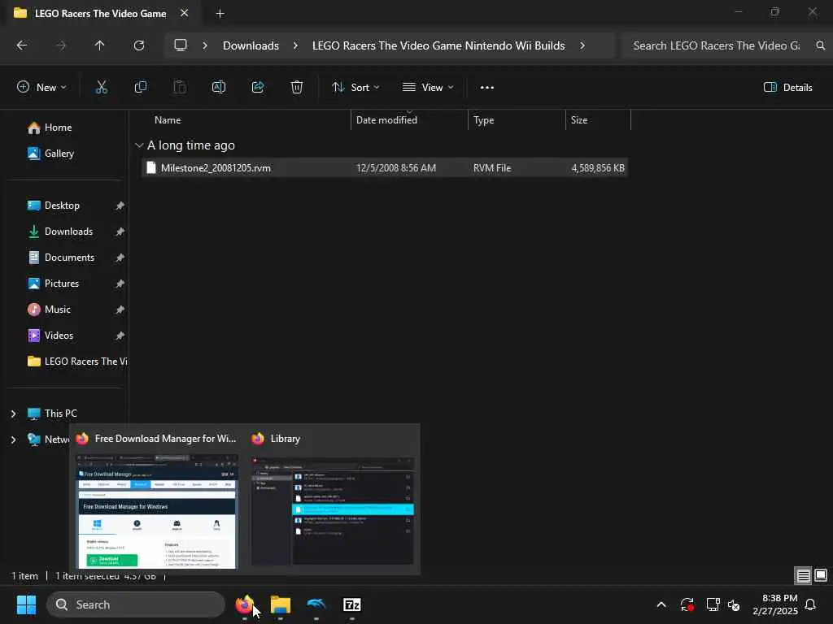Toggle the Details pane
The image size is (833, 624).
pos(787,88)
